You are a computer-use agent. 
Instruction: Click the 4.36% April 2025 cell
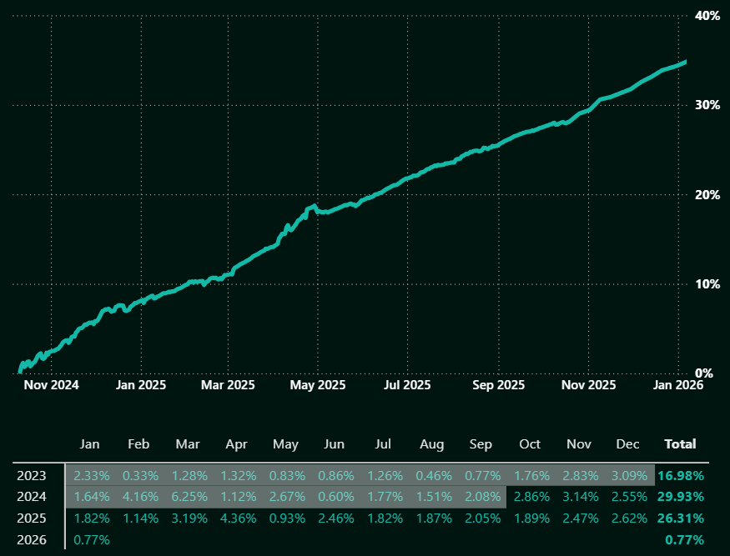[237, 518]
